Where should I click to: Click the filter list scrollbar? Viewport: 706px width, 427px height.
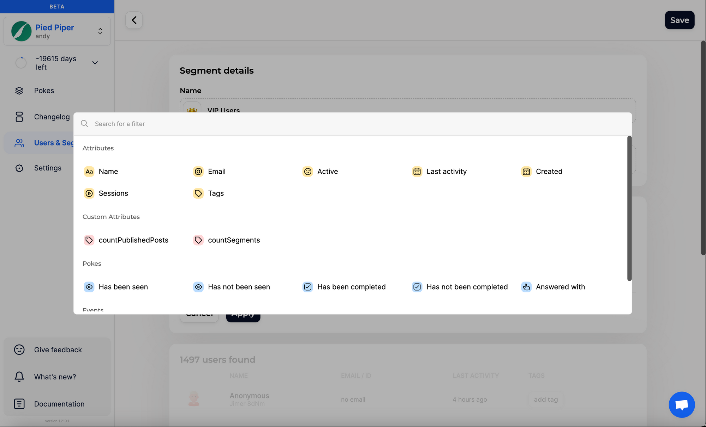pyautogui.click(x=629, y=209)
